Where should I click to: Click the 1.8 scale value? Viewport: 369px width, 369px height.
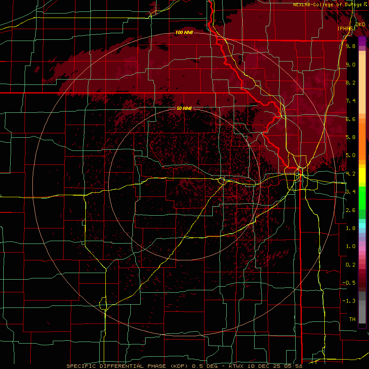point(351,228)
